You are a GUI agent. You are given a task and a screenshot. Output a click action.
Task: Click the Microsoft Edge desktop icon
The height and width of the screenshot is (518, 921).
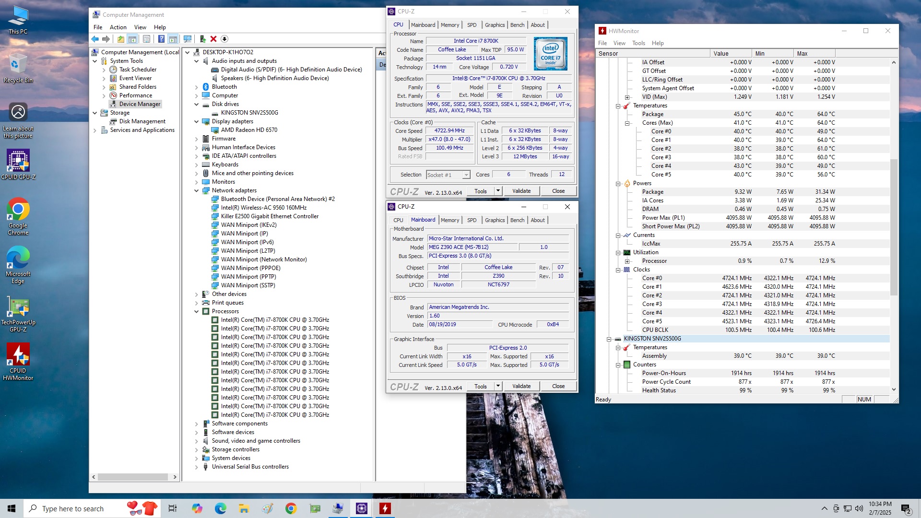coord(18,265)
